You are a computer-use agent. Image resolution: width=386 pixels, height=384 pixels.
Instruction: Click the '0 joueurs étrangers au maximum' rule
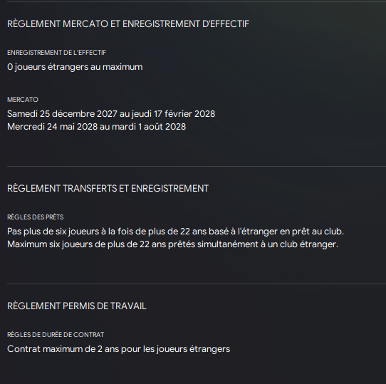(x=75, y=67)
